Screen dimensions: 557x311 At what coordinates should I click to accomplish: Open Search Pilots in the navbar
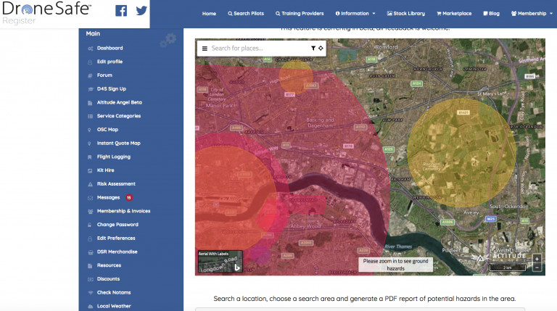pyautogui.click(x=246, y=14)
